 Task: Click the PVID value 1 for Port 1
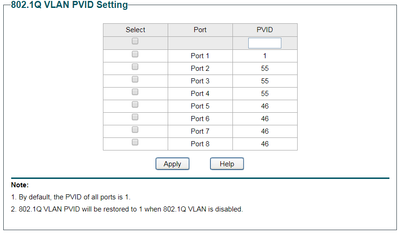[x=265, y=56]
